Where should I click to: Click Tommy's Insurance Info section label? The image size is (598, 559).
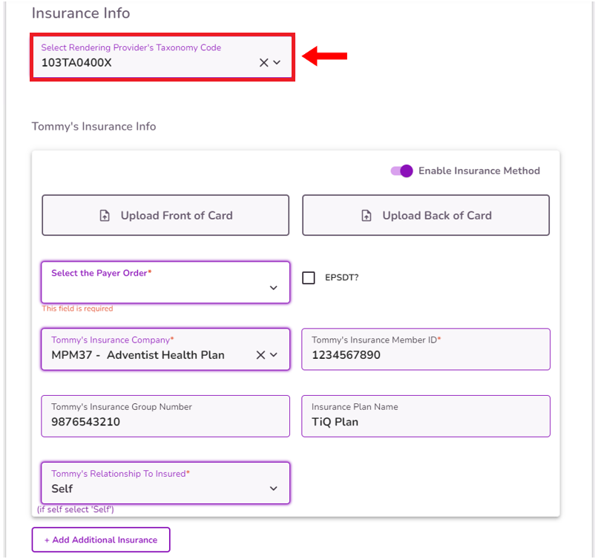[x=93, y=126]
